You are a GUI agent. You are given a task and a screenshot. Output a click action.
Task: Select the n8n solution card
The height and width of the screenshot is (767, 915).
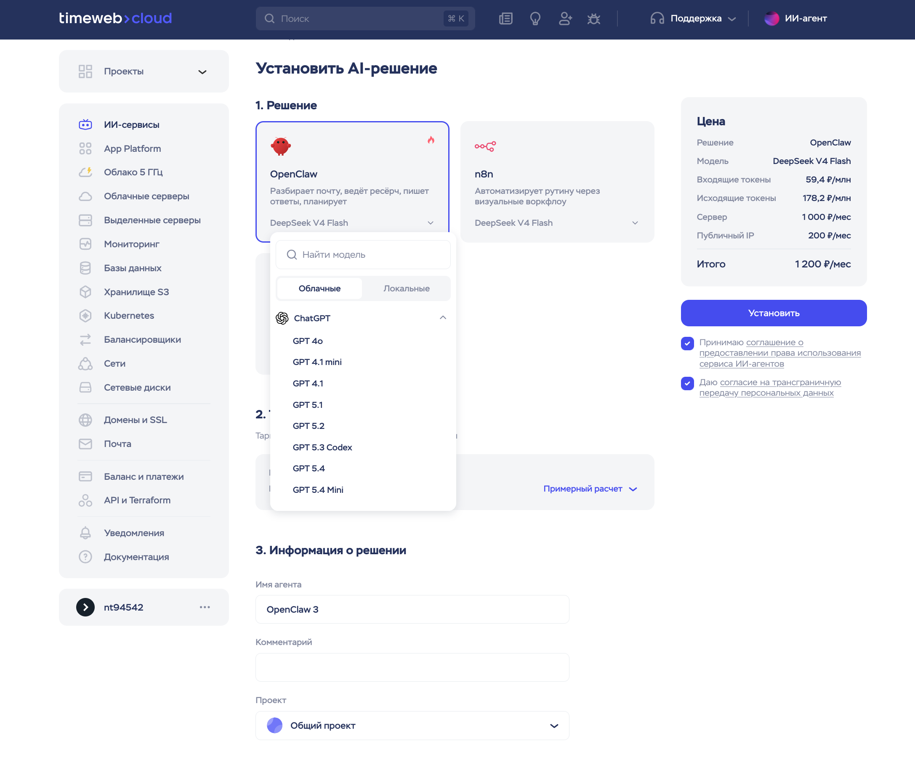point(557,182)
